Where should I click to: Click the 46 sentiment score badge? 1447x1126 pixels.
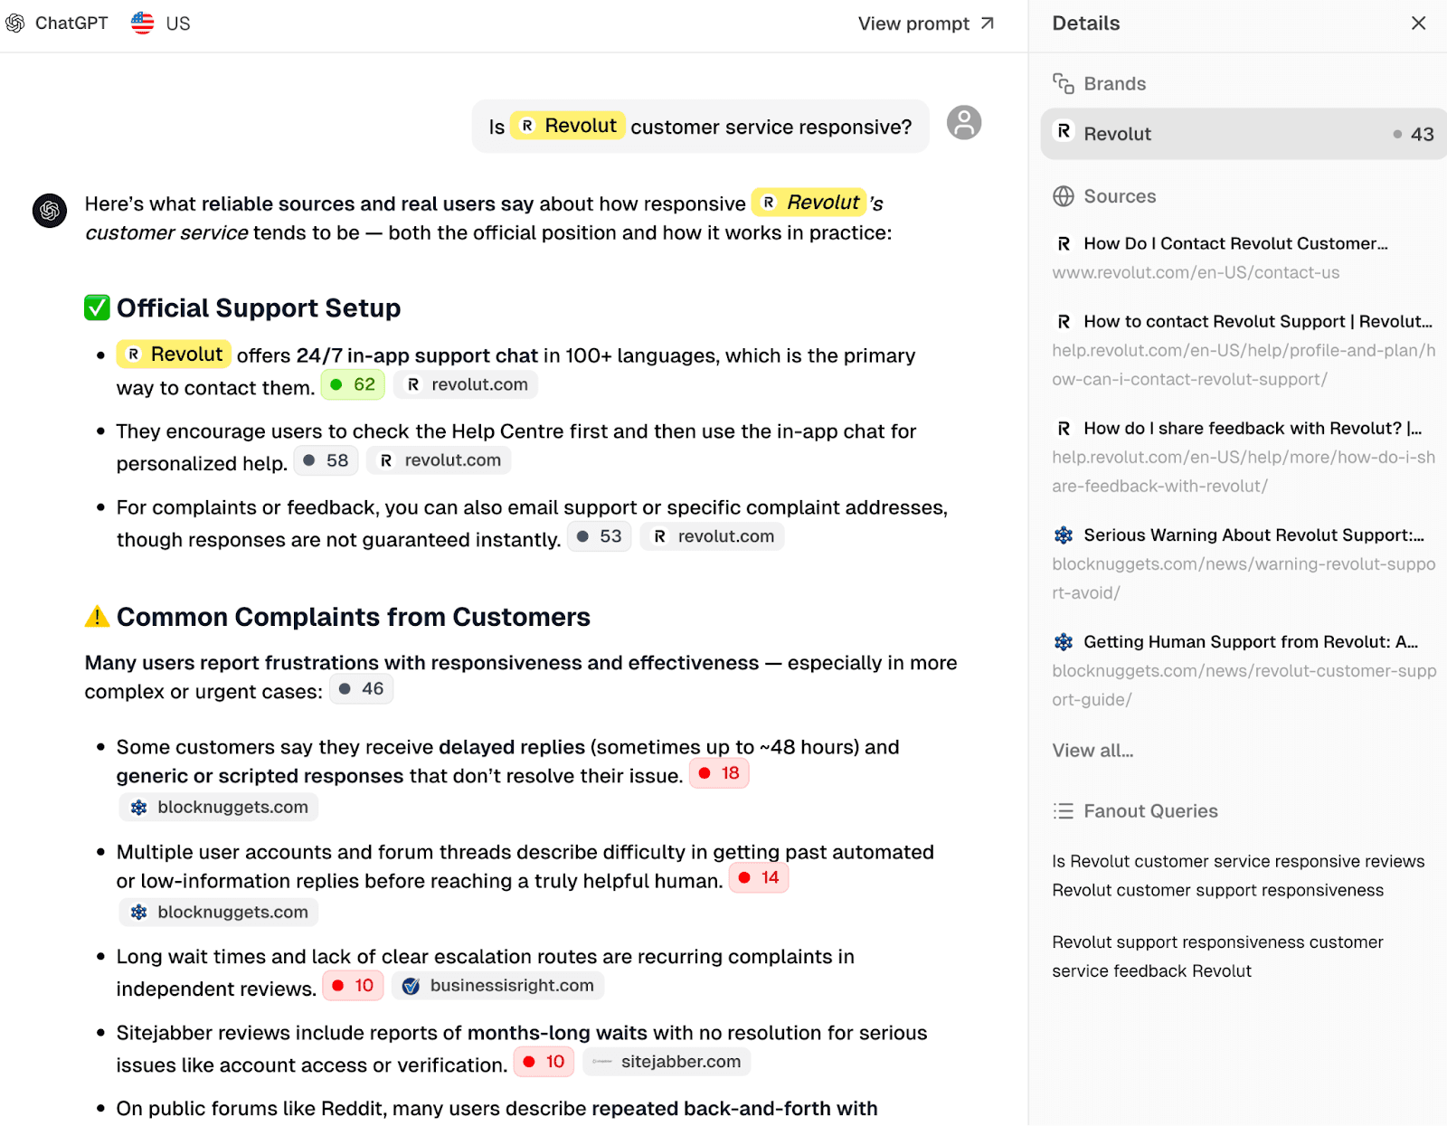click(361, 688)
